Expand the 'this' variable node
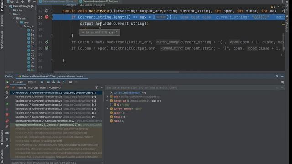The image size is (292, 164). [107, 97]
